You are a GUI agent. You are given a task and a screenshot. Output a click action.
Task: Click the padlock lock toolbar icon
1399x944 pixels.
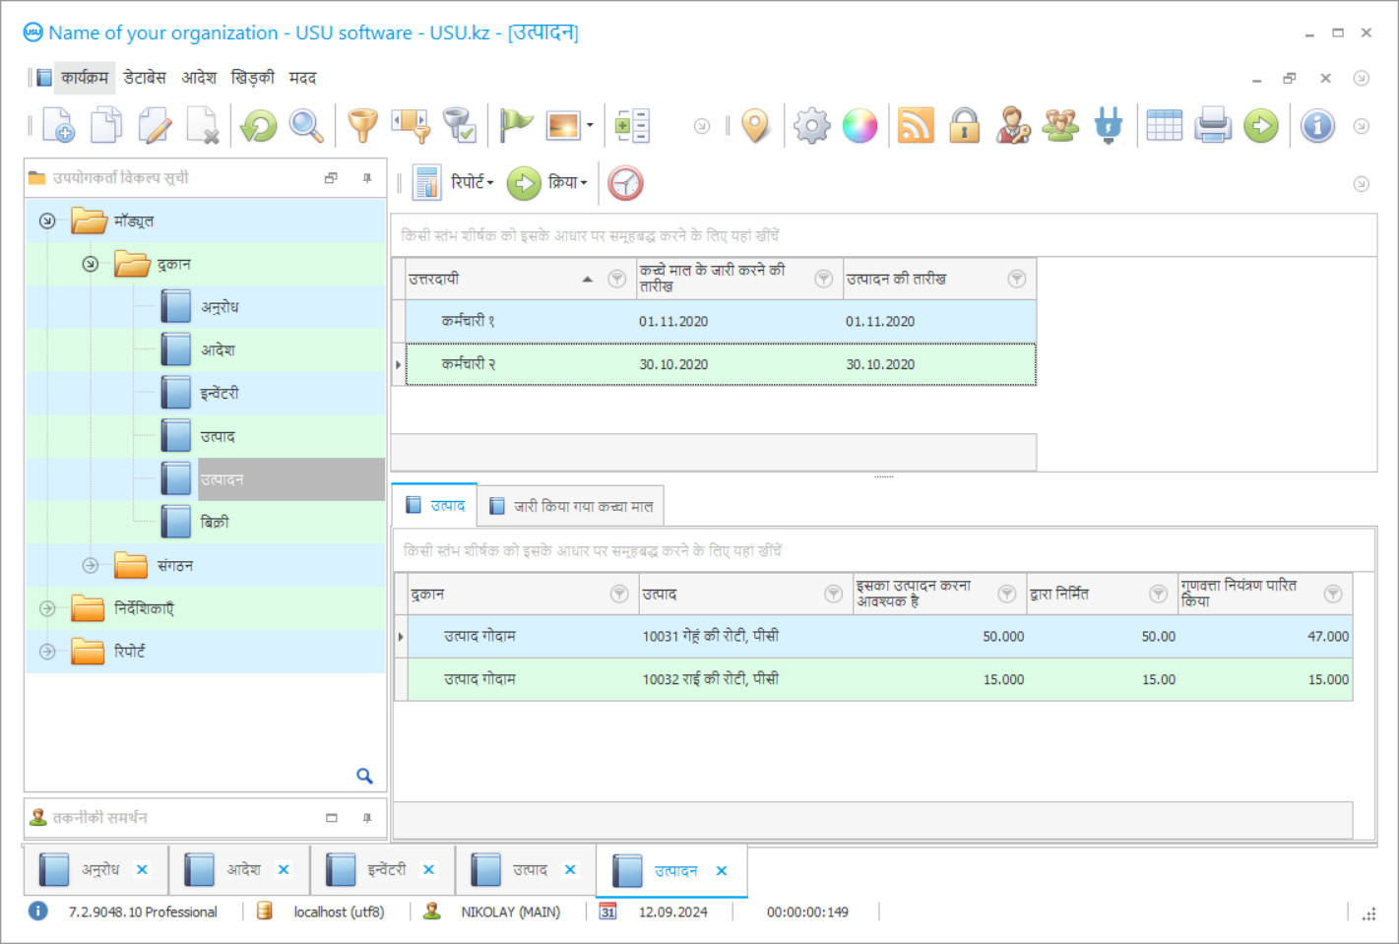click(964, 126)
